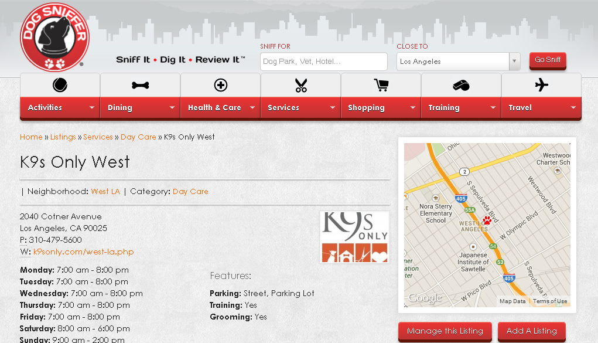Screen dimensions: 598x343
Task: Click the Grooming: Yes feature text
Action: 238,317
